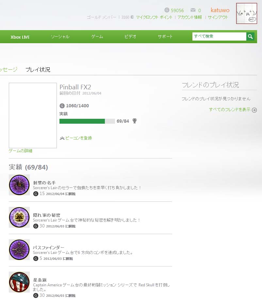This screenshot has width=262, height=303.
Task: Open マイクロソフト ポイント link
Action: tap(154, 17)
